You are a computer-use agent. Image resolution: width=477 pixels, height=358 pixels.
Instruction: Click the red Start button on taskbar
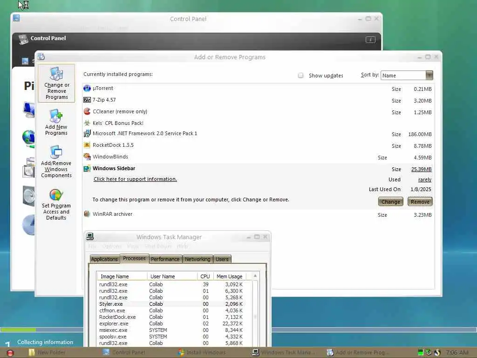10,353
